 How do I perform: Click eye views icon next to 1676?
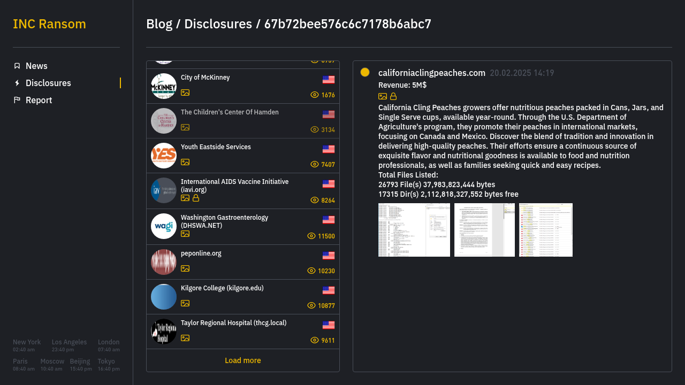pyautogui.click(x=315, y=95)
